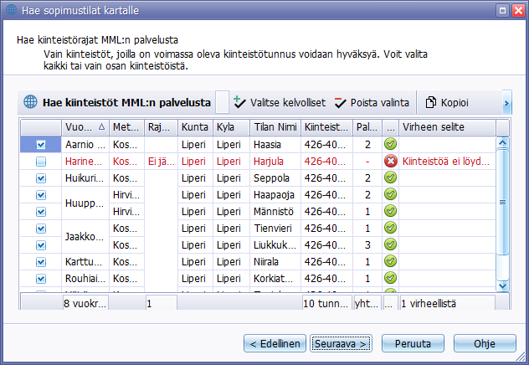Click 'Ei jä...' cell in Harjula row
This screenshot has height=365, width=529.
[161, 162]
